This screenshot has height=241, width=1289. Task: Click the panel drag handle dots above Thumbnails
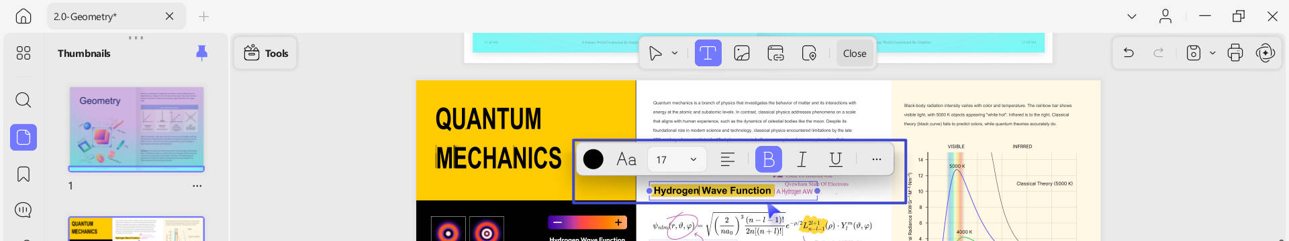coord(136,37)
